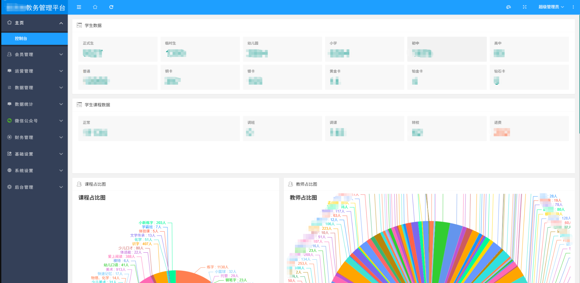The width and height of the screenshot is (580, 283).
Task: Collapse the 主页 menu chevron
Action: click(61, 23)
